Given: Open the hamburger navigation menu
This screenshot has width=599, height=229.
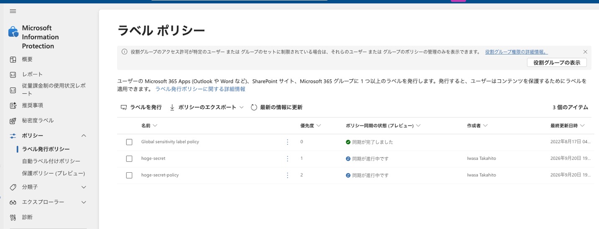Looking at the screenshot, I should [x=13, y=11].
